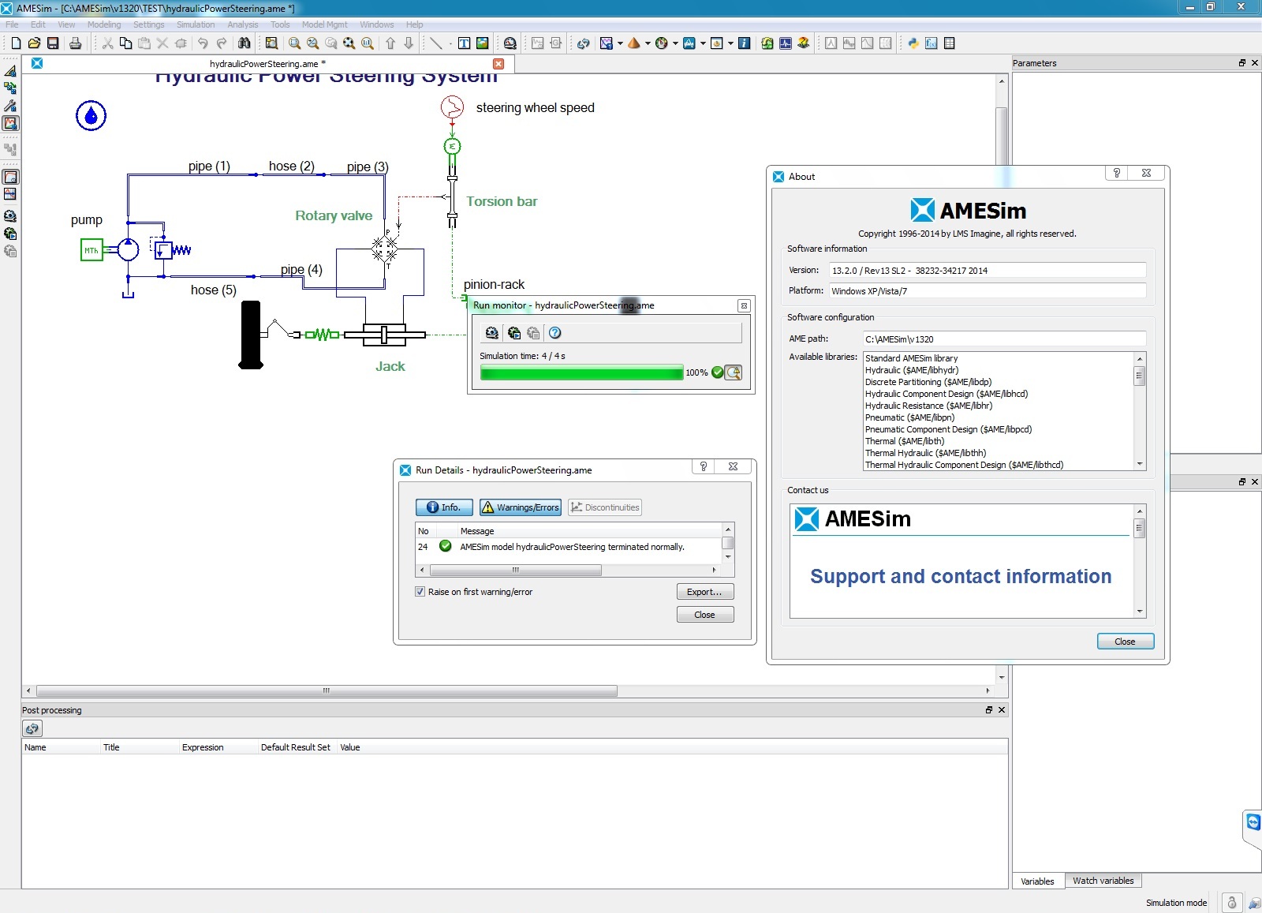The height and width of the screenshot is (913, 1262).
Task: Undo the last action via the toolbar arrow
Action: [203, 43]
